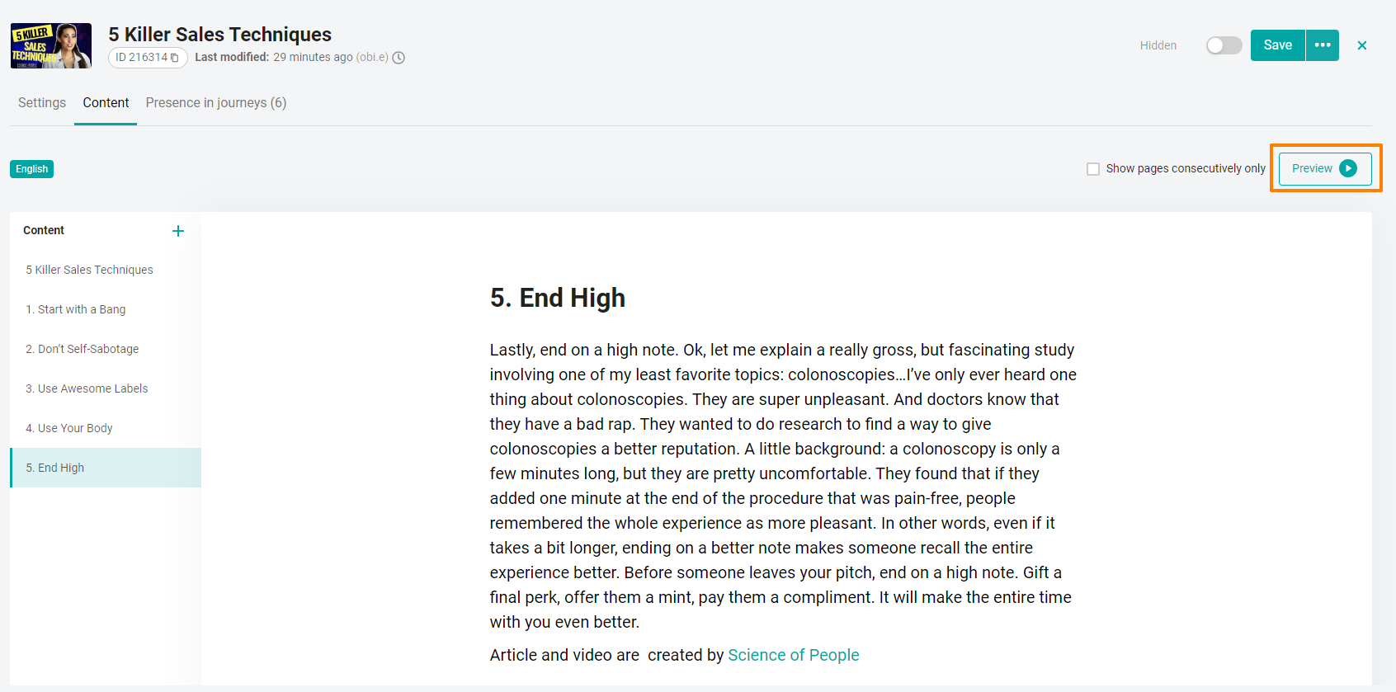
Task: Toggle the Hidden visibility switch
Action: tap(1224, 45)
